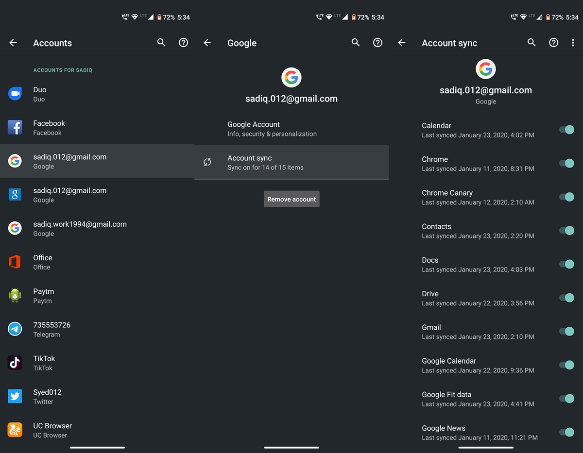Tap the Paytm account label
Screen dimensions: 583x453
click(x=44, y=291)
